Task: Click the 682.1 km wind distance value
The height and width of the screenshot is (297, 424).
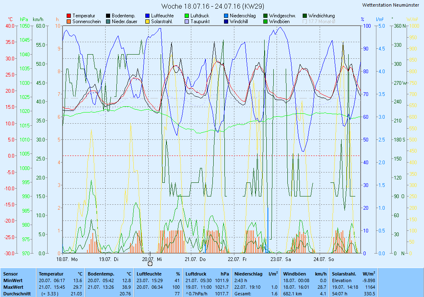Action: point(292,294)
